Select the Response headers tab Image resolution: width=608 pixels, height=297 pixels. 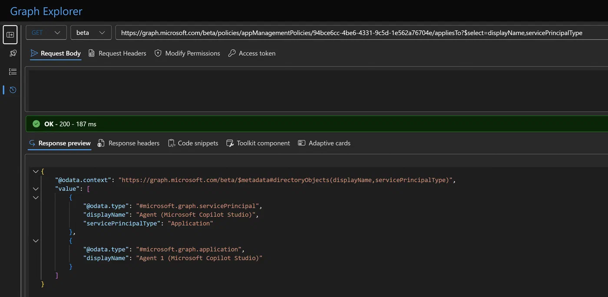click(129, 143)
